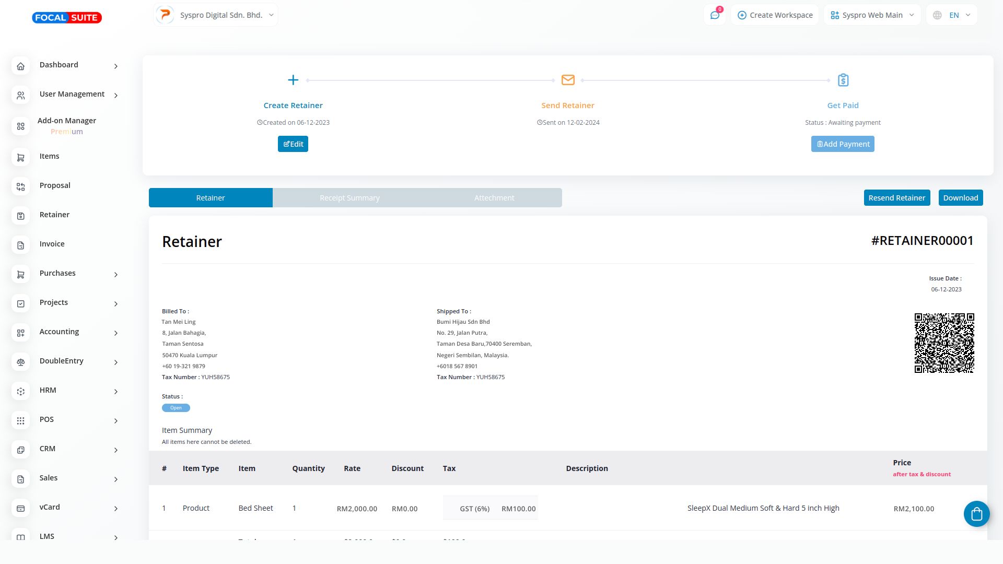Click the retainer QR code image

[x=943, y=343]
